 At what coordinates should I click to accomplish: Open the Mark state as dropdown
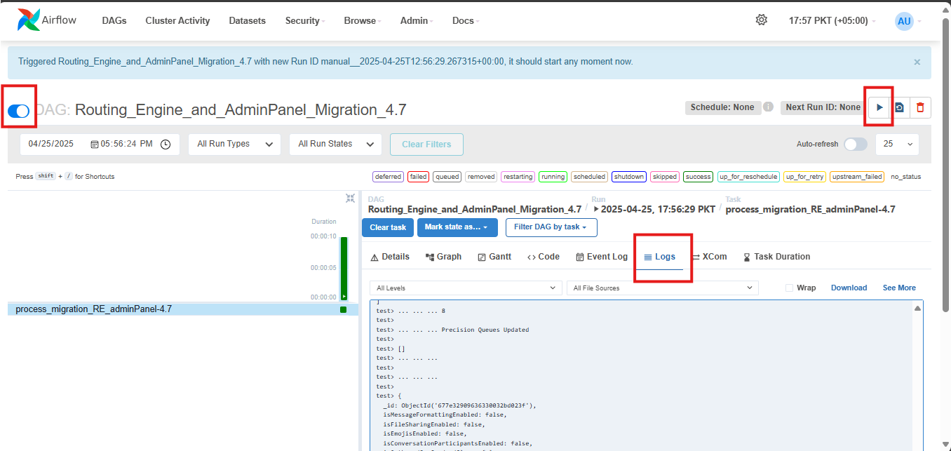click(457, 227)
